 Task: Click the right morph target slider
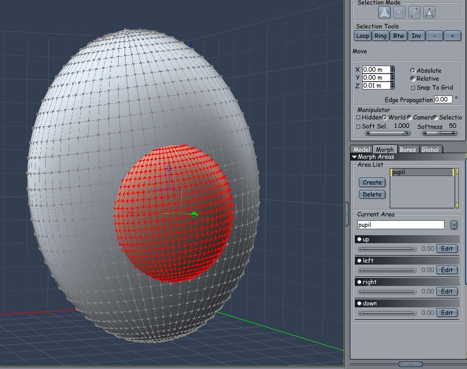(386, 291)
